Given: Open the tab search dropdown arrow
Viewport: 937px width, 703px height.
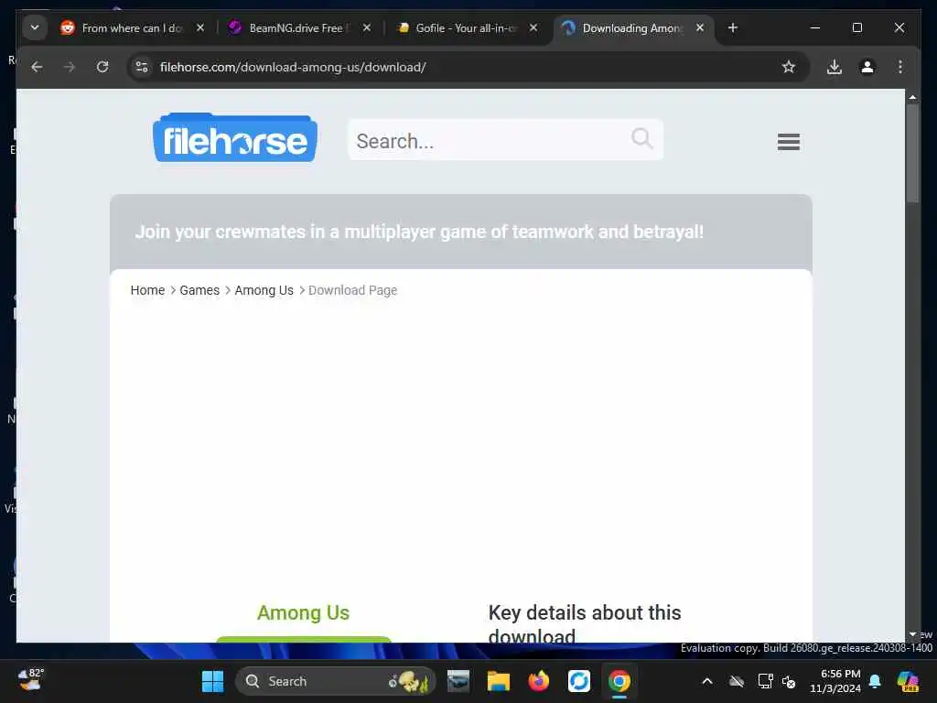Looking at the screenshot, I should pyautogui.click(x=35, y=27).
